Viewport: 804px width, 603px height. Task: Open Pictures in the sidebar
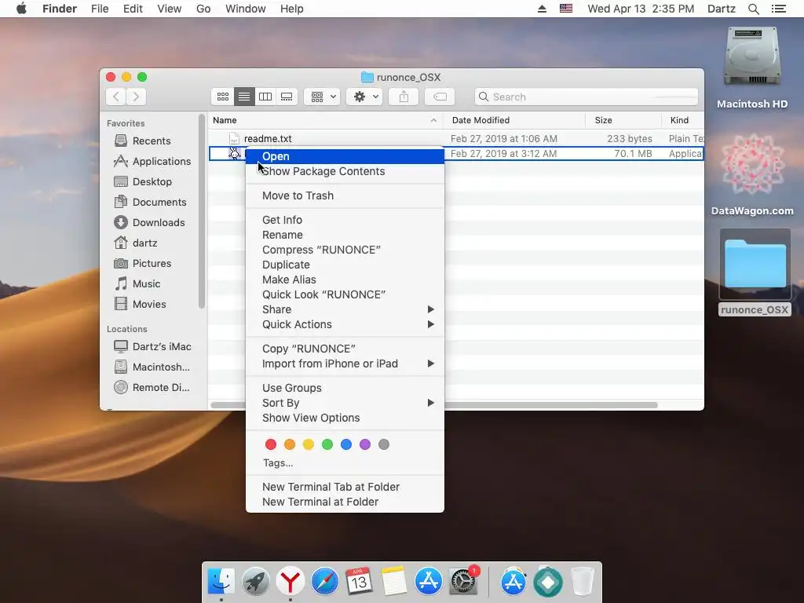point(143,263)
